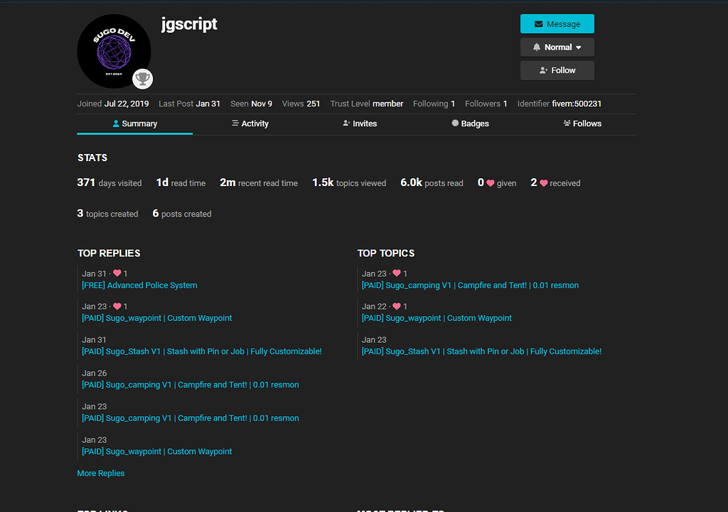
Task: Click the heart icon next to received count
Action: tap(543, 183)
